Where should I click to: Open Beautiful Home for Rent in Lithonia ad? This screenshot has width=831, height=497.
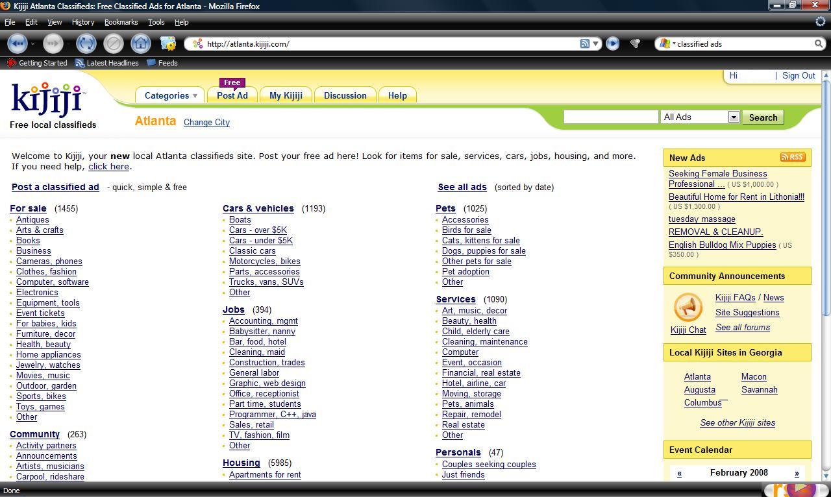pos(736,197)
